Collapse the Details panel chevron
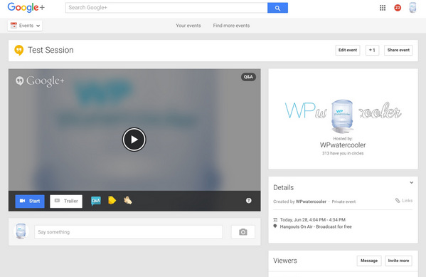The image size is (426, 277). tap(411, 182)
